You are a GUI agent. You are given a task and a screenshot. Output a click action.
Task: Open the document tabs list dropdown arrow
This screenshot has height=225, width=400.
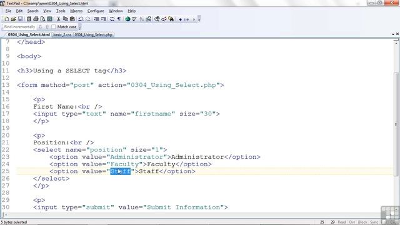tap(393, 34)
